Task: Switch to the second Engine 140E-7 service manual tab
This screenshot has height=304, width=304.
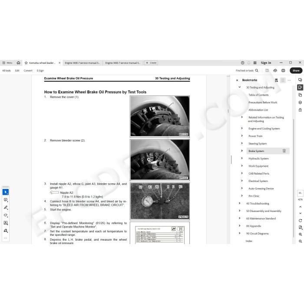Action: coord(122,63)
